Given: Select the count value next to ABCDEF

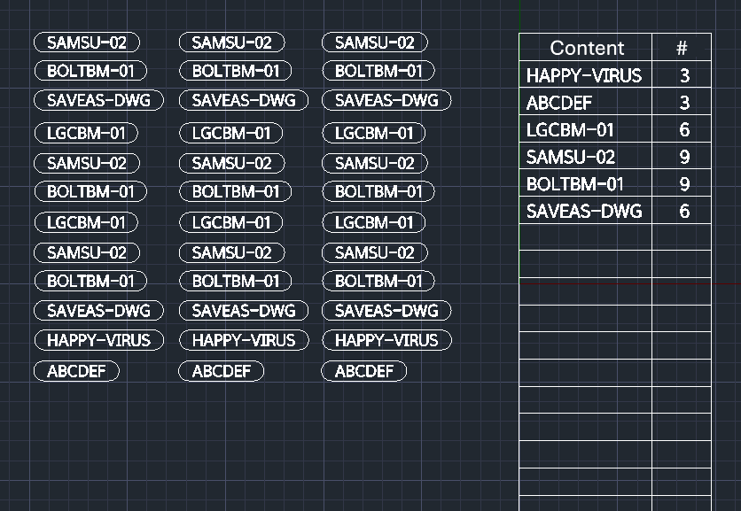Looking at the screenshot, I should 683,103.
